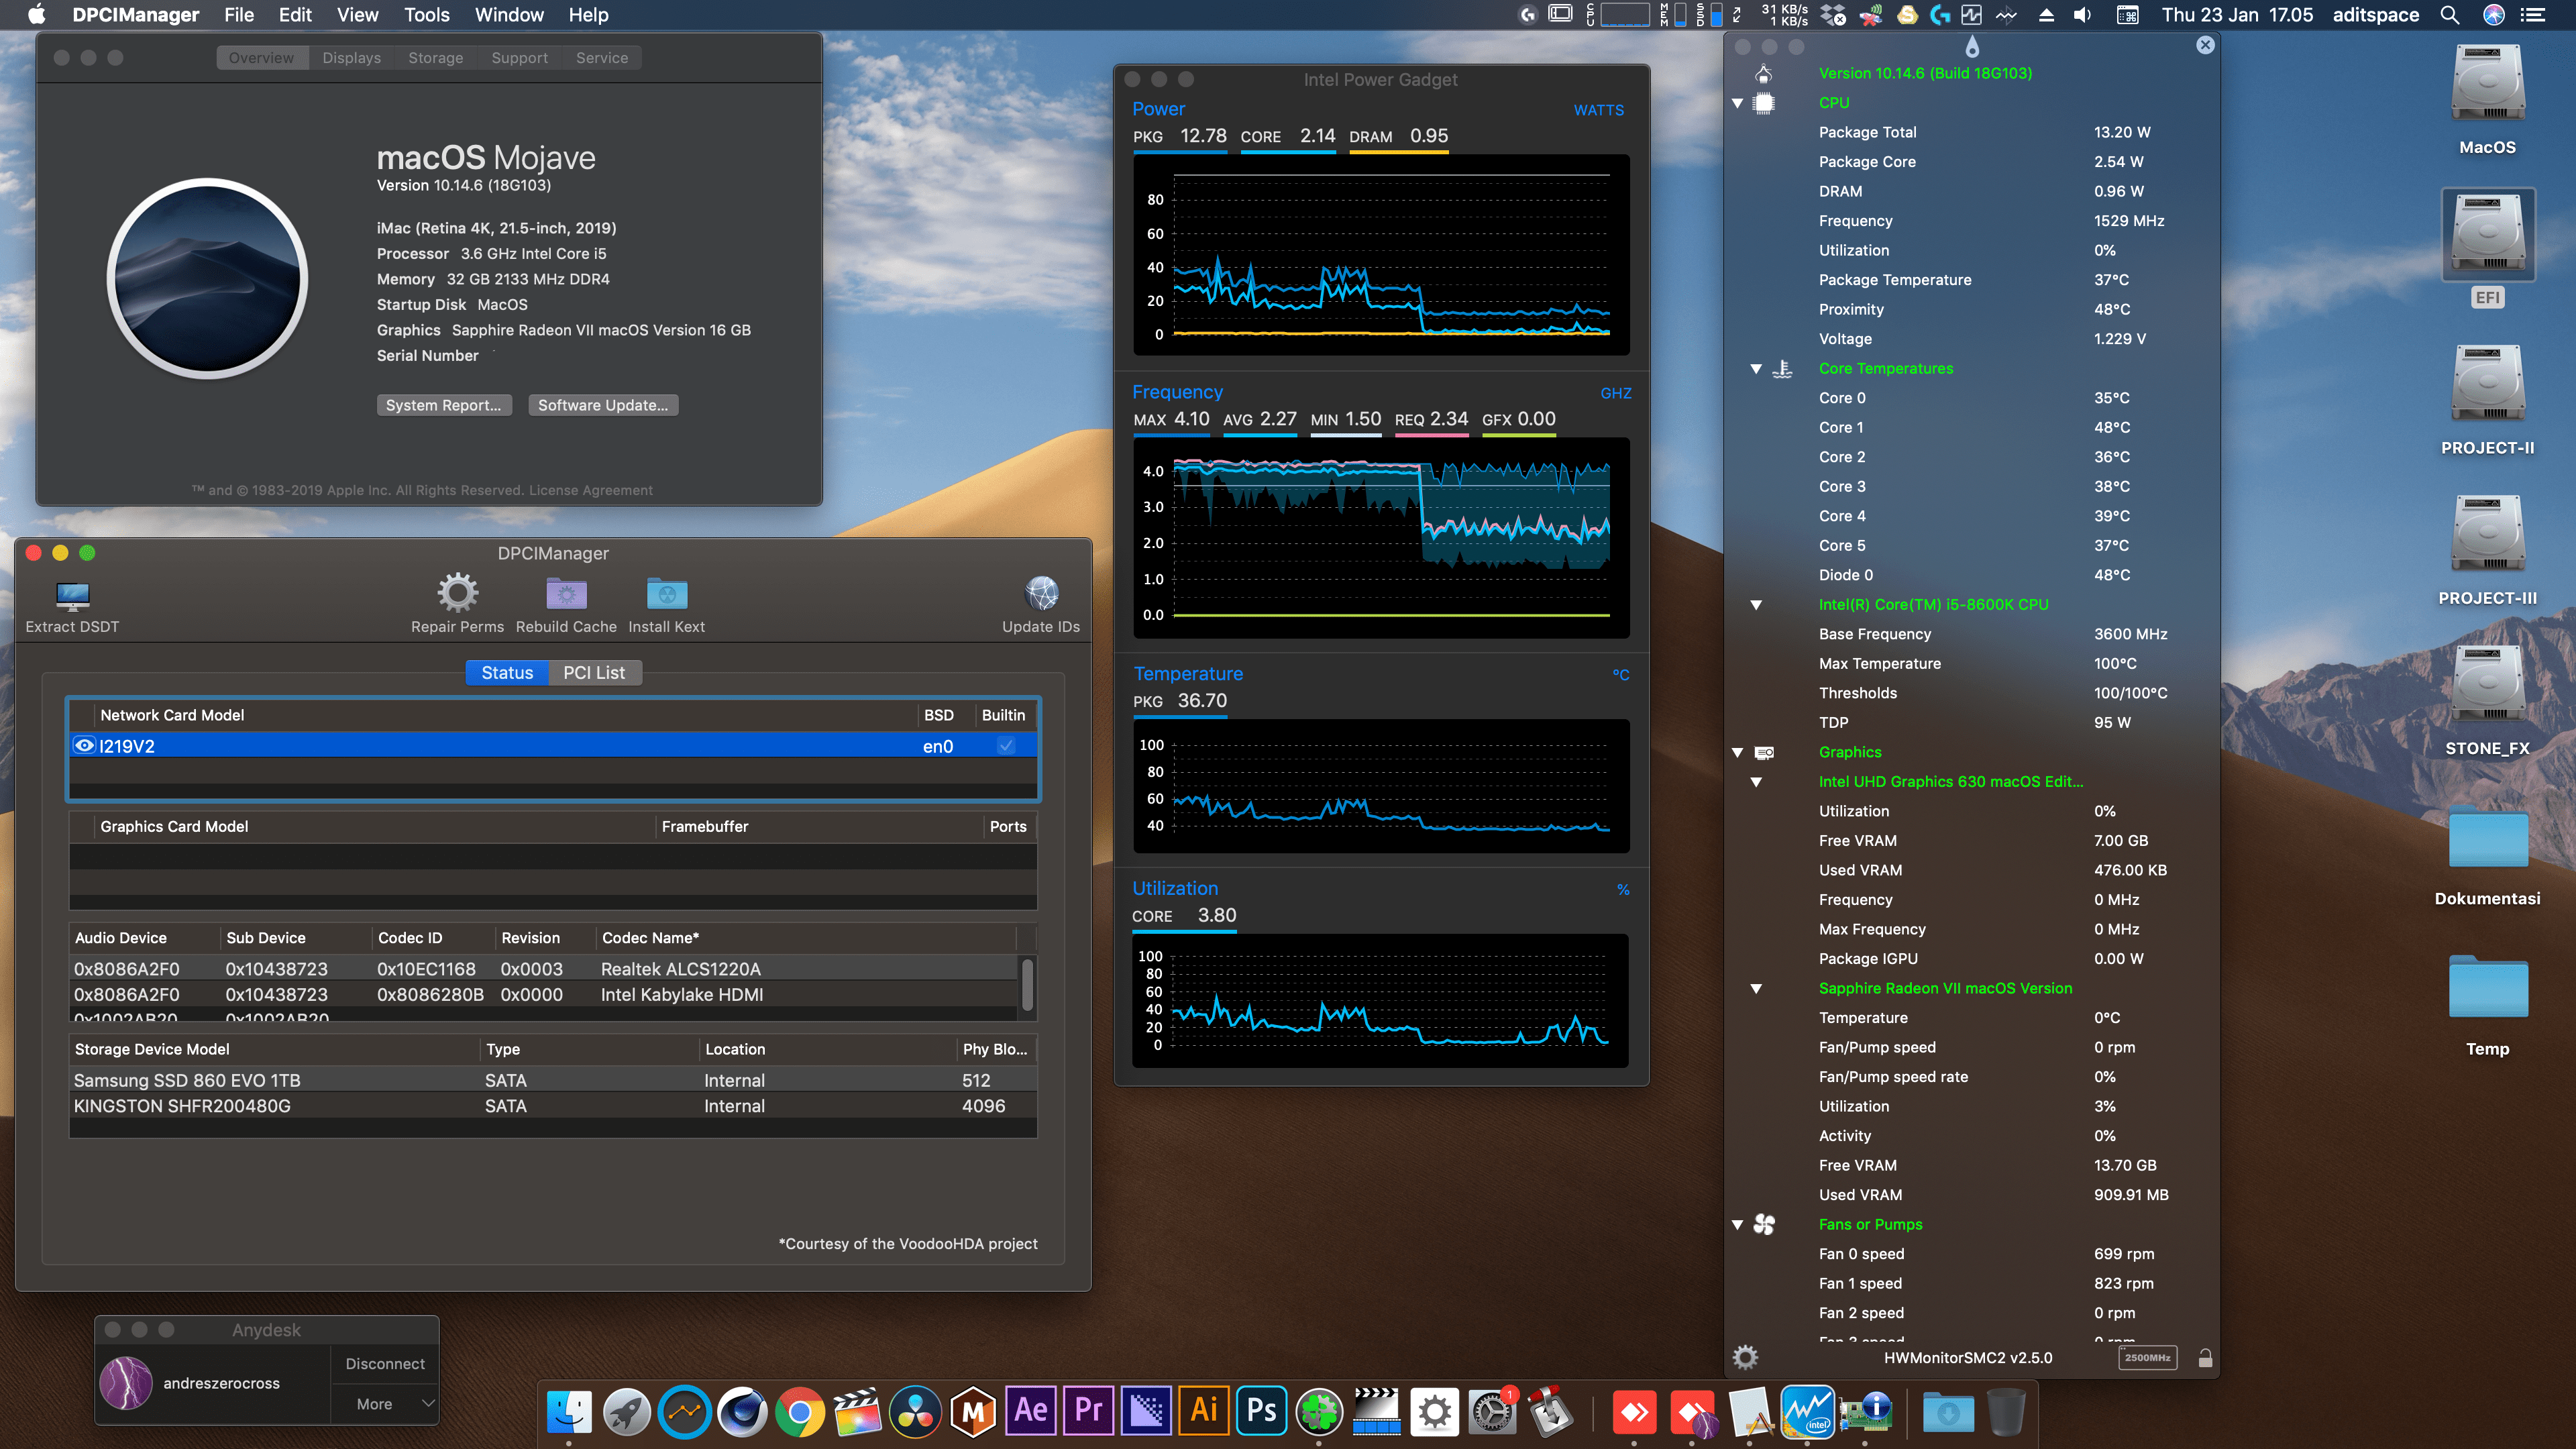
Task: Collapse Sapphire Radeon VII group
Action: click(1756, 989)
